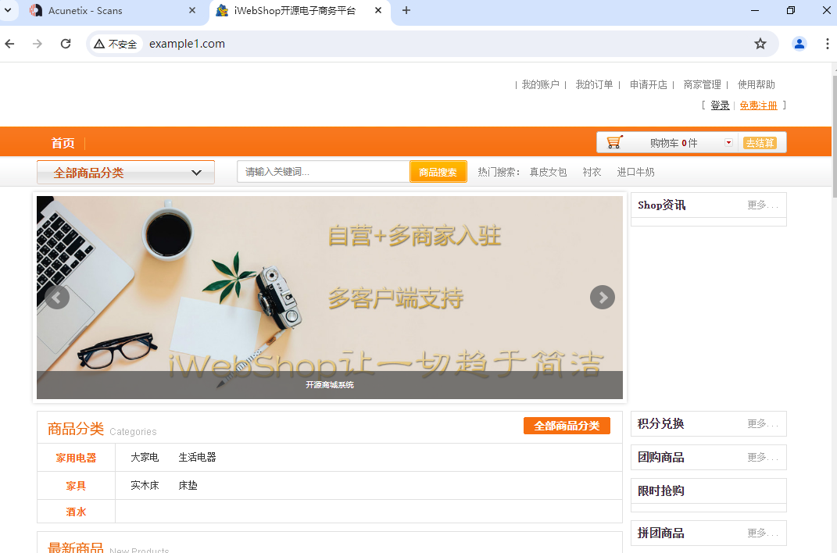Click the browser forward arrow
Screen dimensions: 837x553
coord(38,44)
